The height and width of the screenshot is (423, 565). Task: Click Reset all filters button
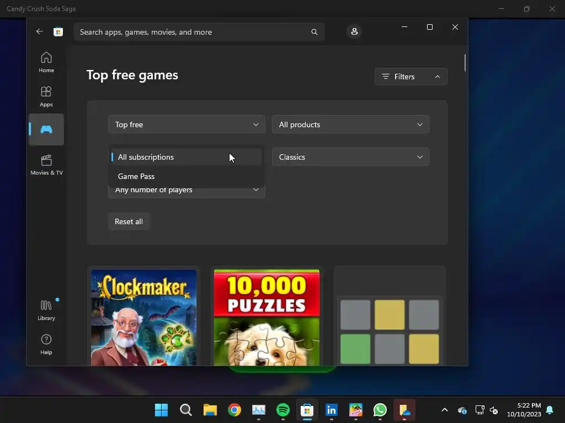129,221
